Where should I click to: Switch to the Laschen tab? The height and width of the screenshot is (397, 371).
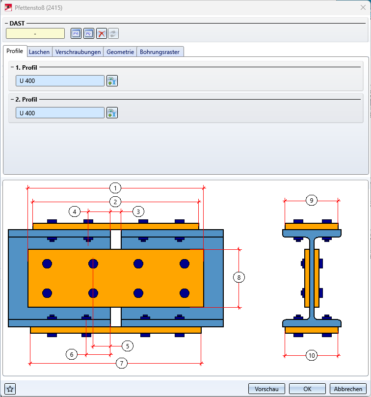39,52
